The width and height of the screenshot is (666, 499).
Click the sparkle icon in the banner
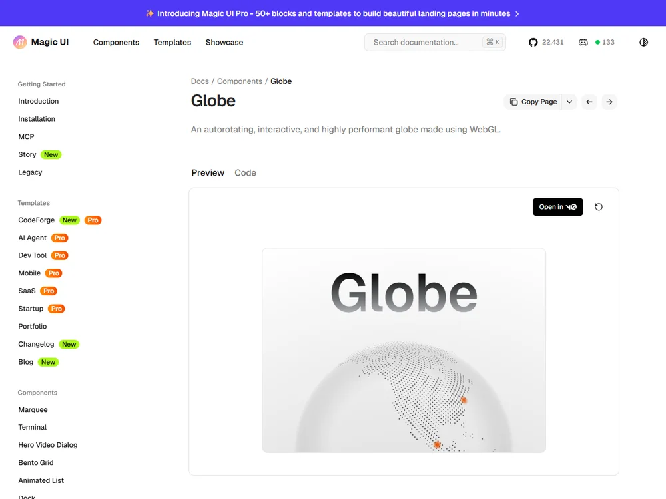tap(149, 13)
